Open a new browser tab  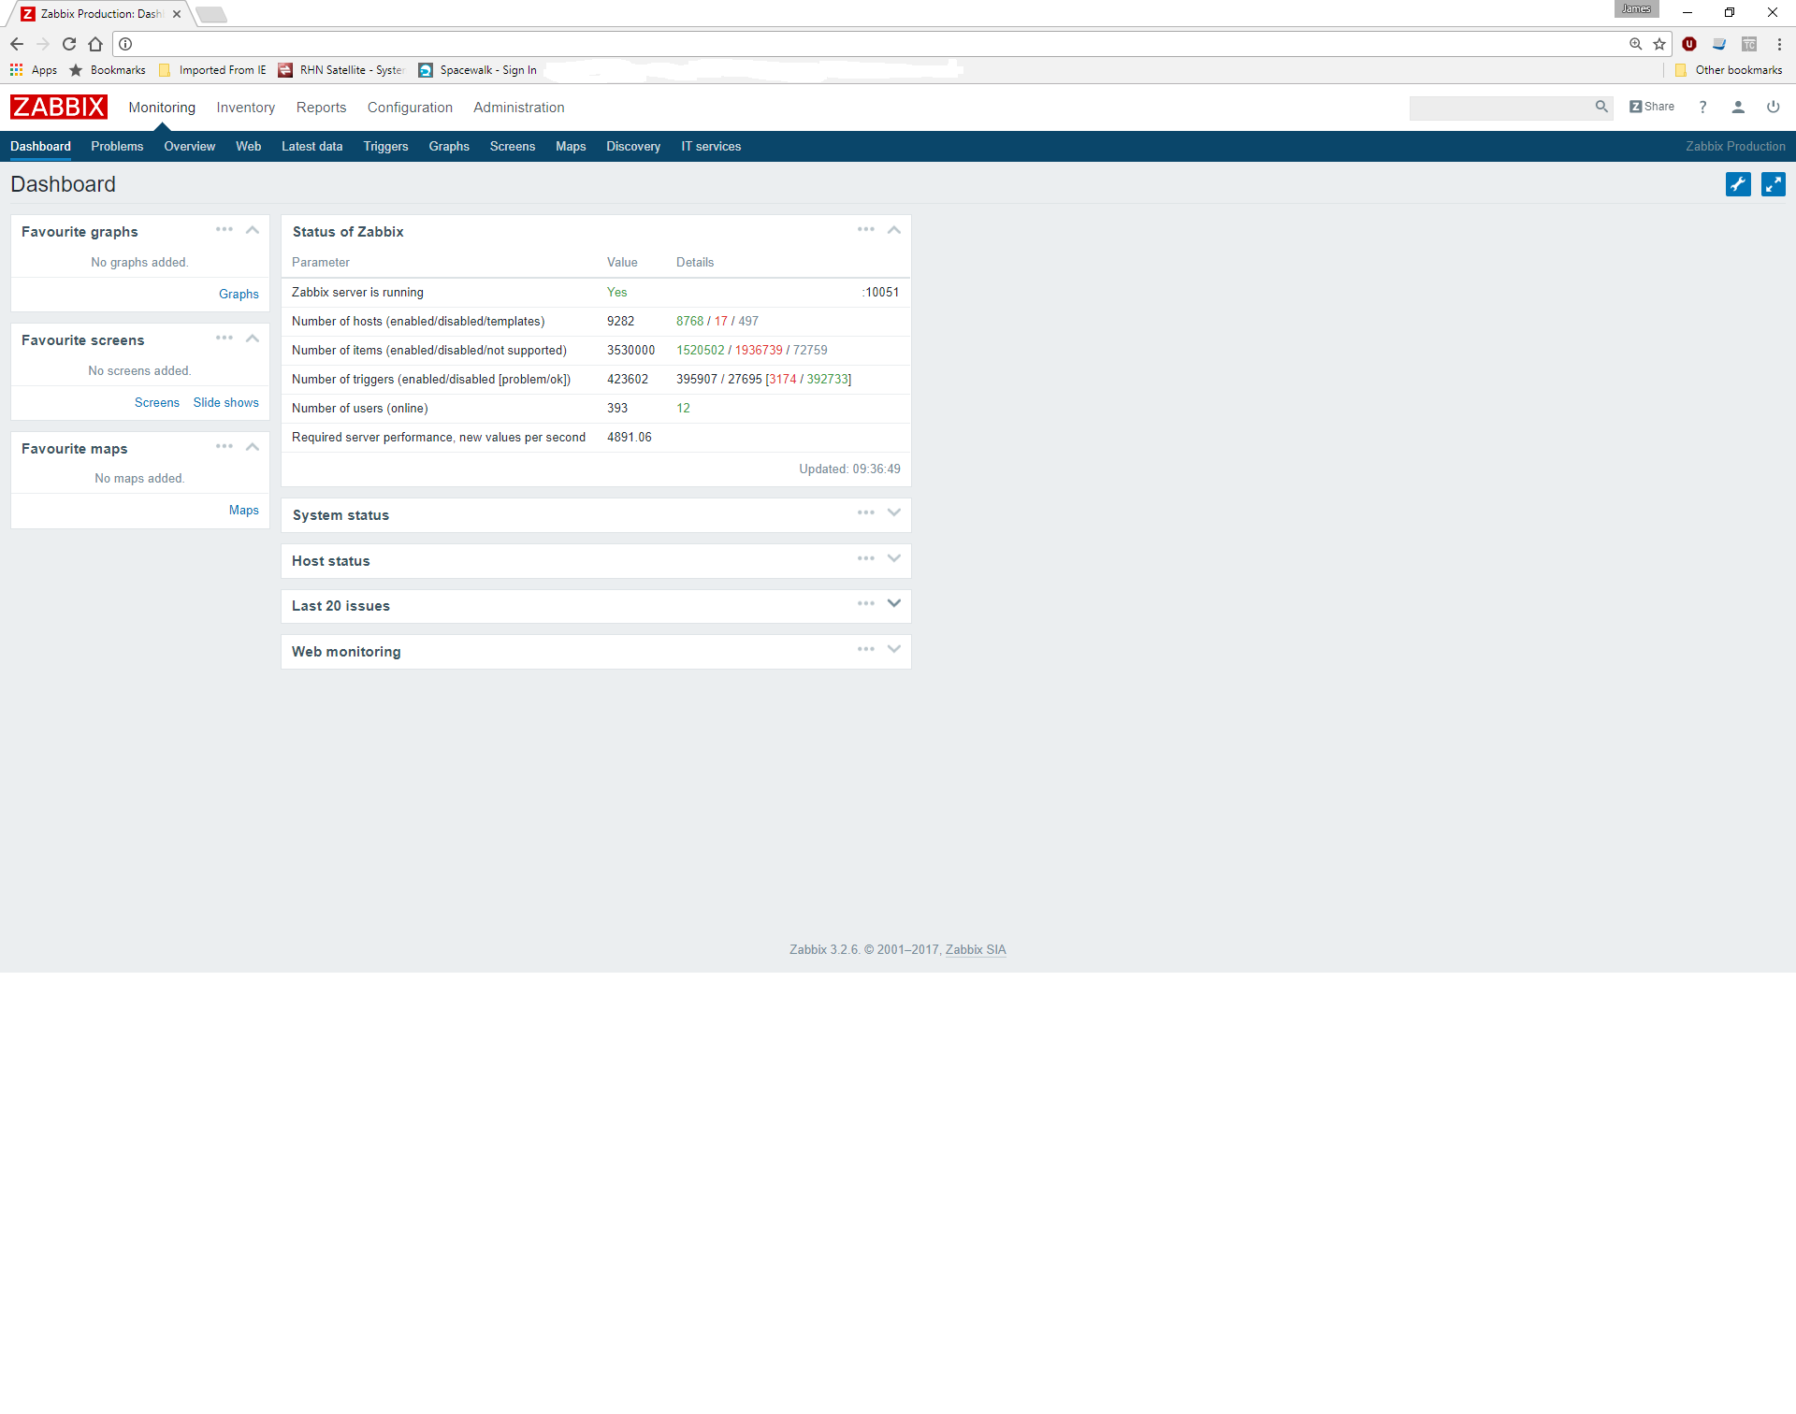(211, 14)
